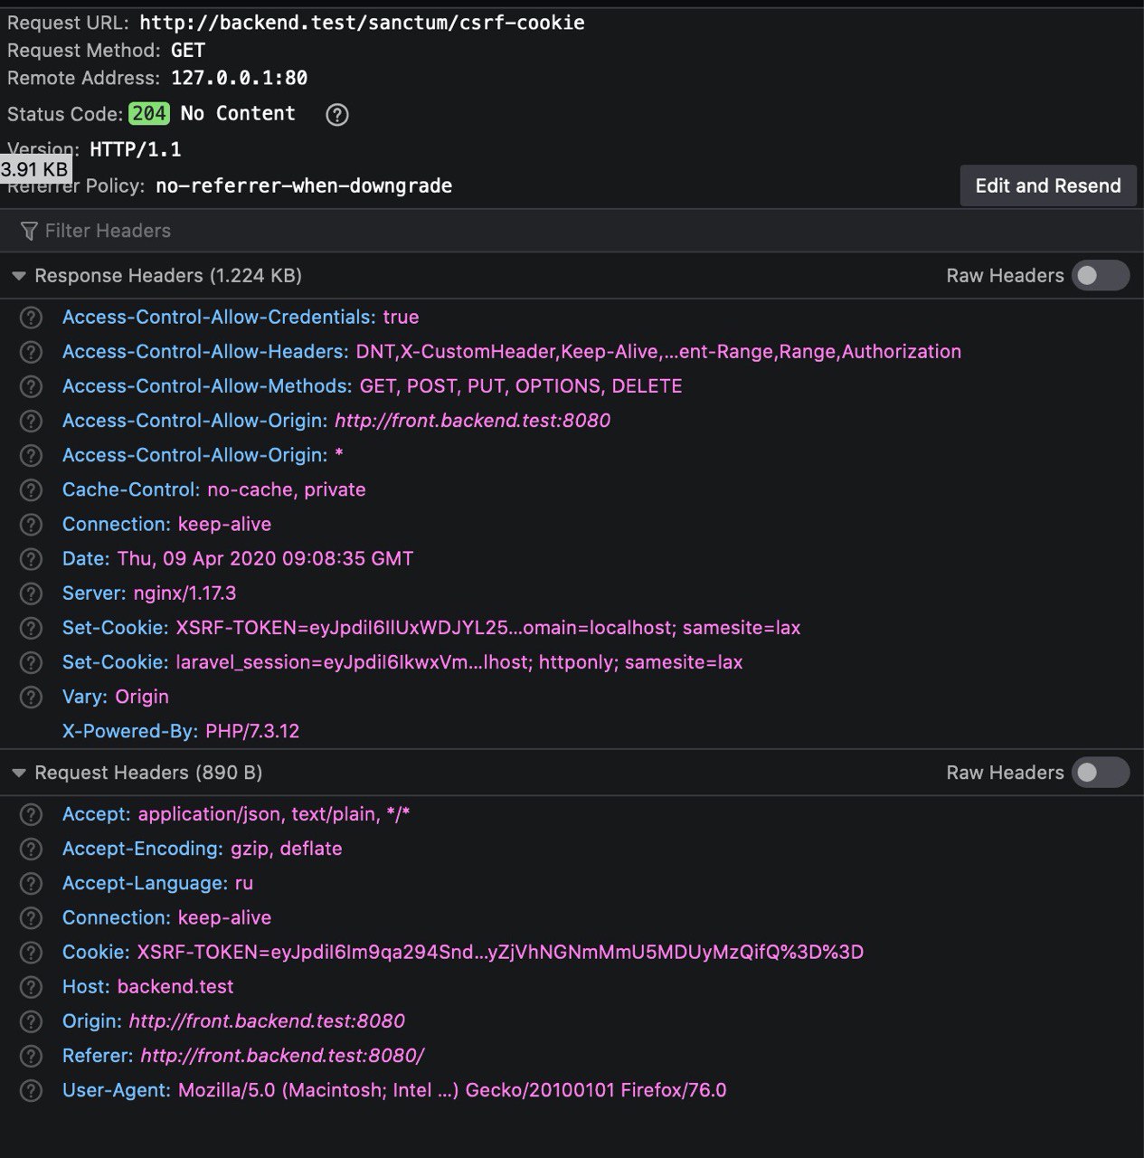Enable Raw Headers for Response Headers

(x=1100, y=276)
